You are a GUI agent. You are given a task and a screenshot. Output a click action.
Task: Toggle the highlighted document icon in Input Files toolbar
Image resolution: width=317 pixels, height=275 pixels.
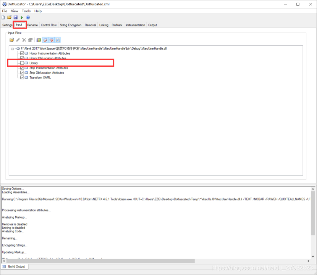point(58,40)
